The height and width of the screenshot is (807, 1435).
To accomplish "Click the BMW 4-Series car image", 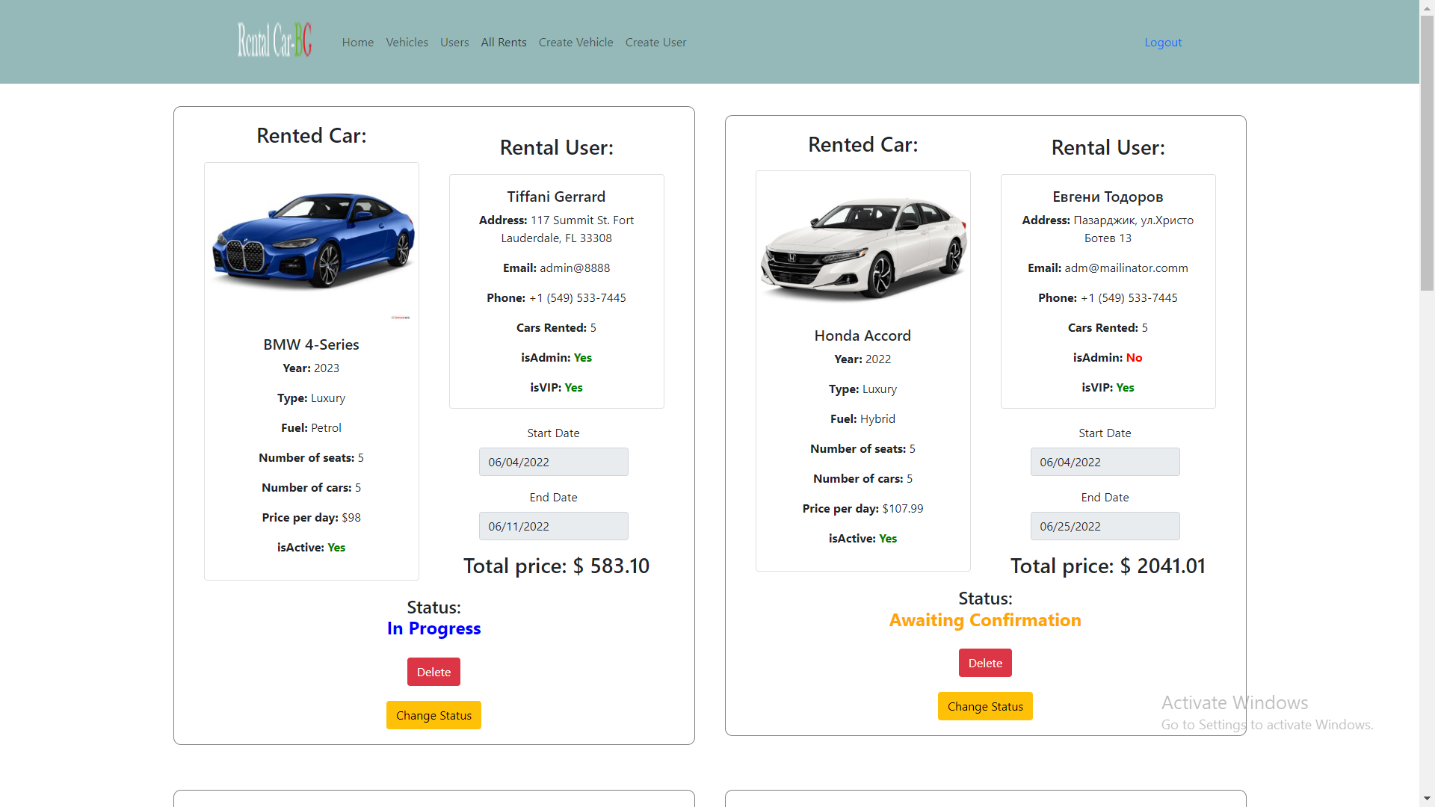I will point(312,239).
